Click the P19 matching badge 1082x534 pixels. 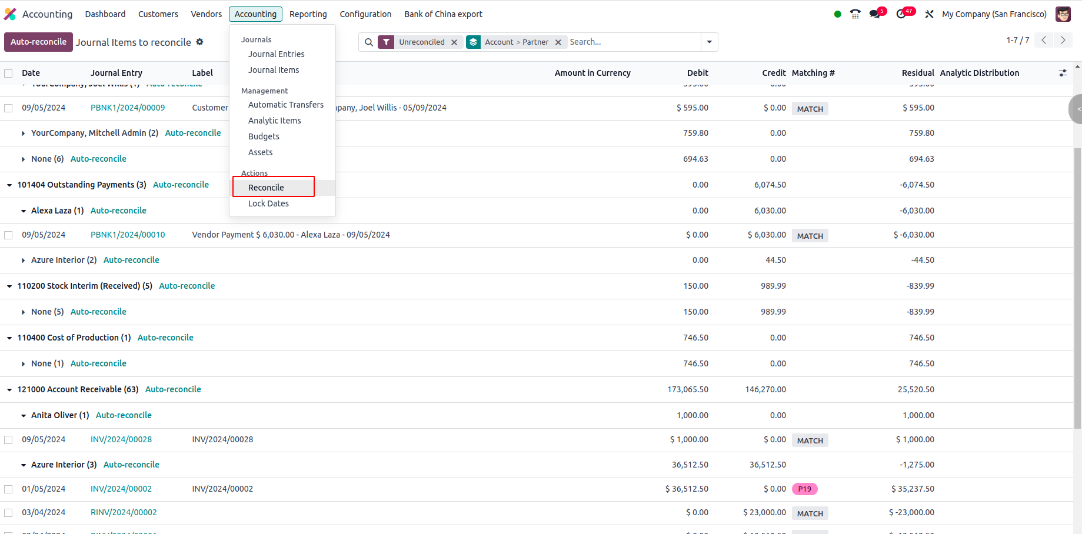pos(805,489)
